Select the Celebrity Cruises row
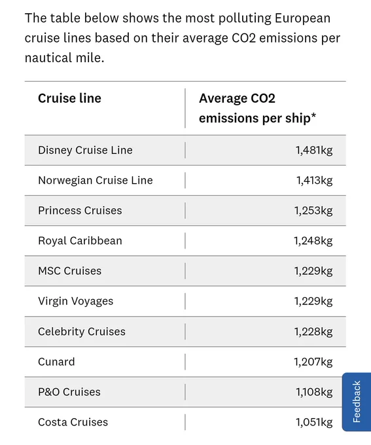The image size is (371, 445). click(x=185, y=332)
